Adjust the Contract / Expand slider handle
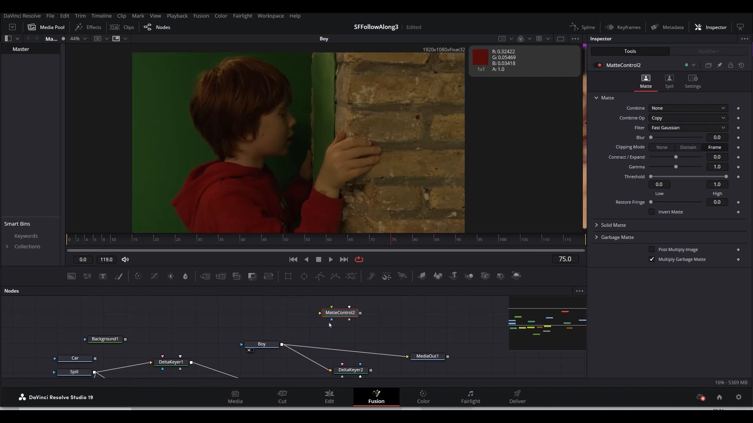The image size is (753, 423). pos(676,157)
